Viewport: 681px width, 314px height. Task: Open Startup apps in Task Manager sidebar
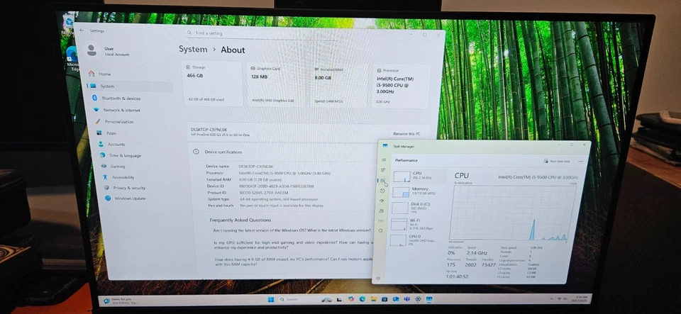(x=382, y=201)
